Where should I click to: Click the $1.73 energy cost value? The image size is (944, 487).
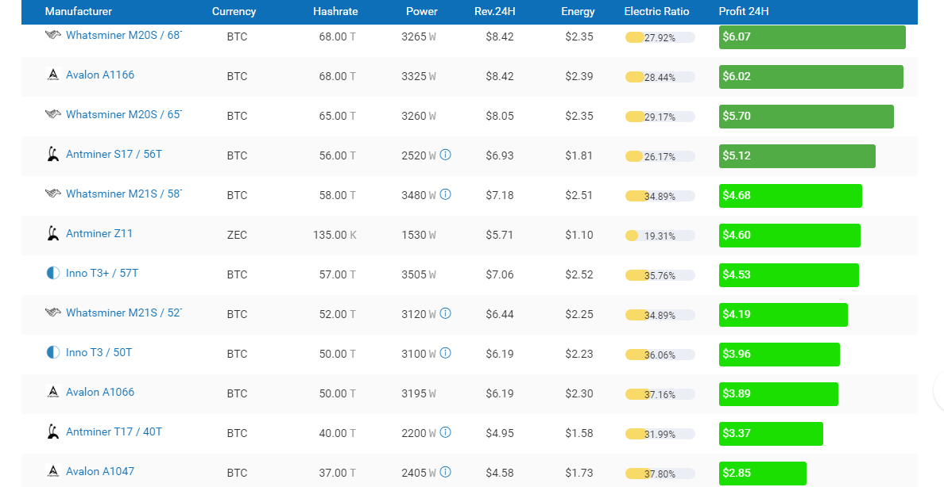[x=579, y=474]
